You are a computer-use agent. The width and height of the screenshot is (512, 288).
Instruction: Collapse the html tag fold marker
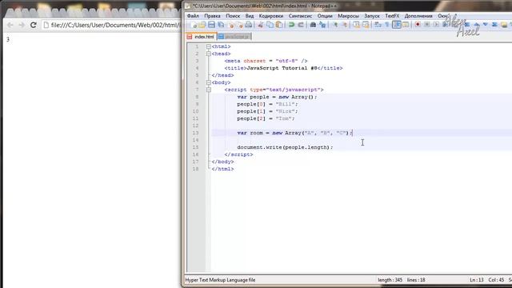[x=209, y=46]
